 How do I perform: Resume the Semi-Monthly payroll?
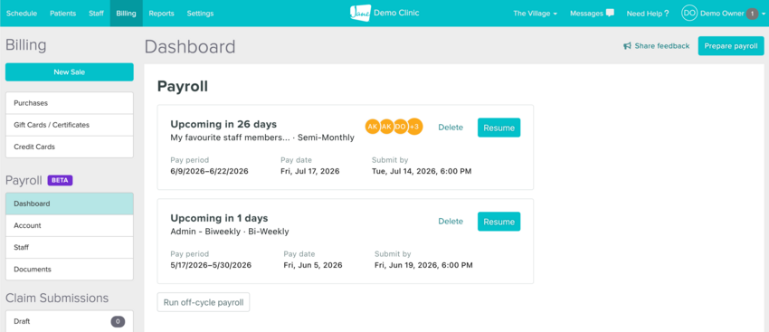498,128
